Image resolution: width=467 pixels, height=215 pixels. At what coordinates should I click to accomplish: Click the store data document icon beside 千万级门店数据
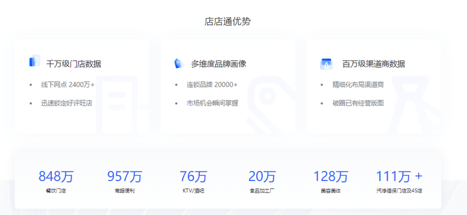(34, 61)
